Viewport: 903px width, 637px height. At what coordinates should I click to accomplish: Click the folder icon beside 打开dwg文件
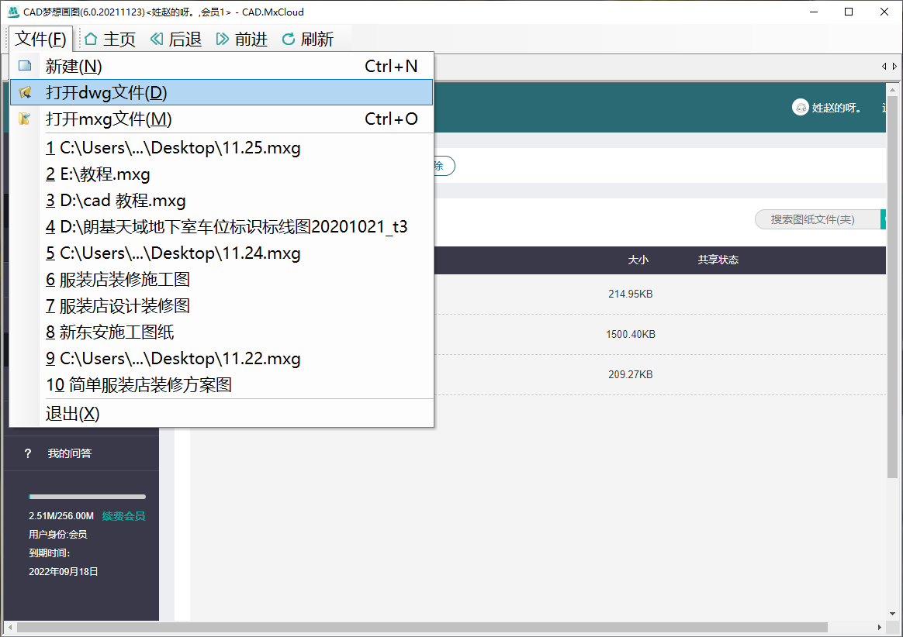click(x=24, y=92)
